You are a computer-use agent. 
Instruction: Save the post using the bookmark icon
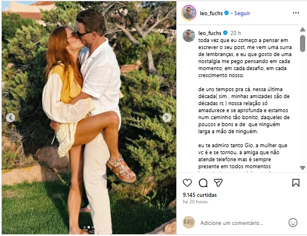pyautogui.click(x=296, y=183)
